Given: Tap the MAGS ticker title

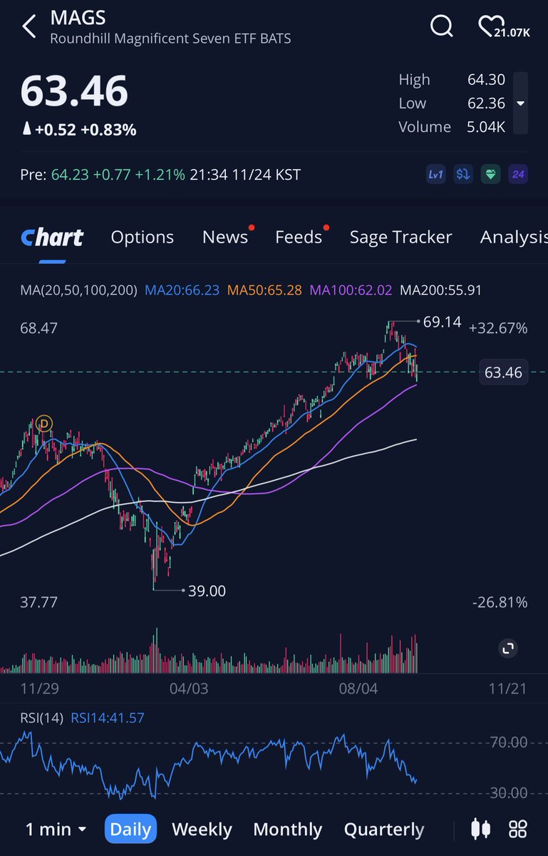Looking at the screenshot, I should (78, 17).
